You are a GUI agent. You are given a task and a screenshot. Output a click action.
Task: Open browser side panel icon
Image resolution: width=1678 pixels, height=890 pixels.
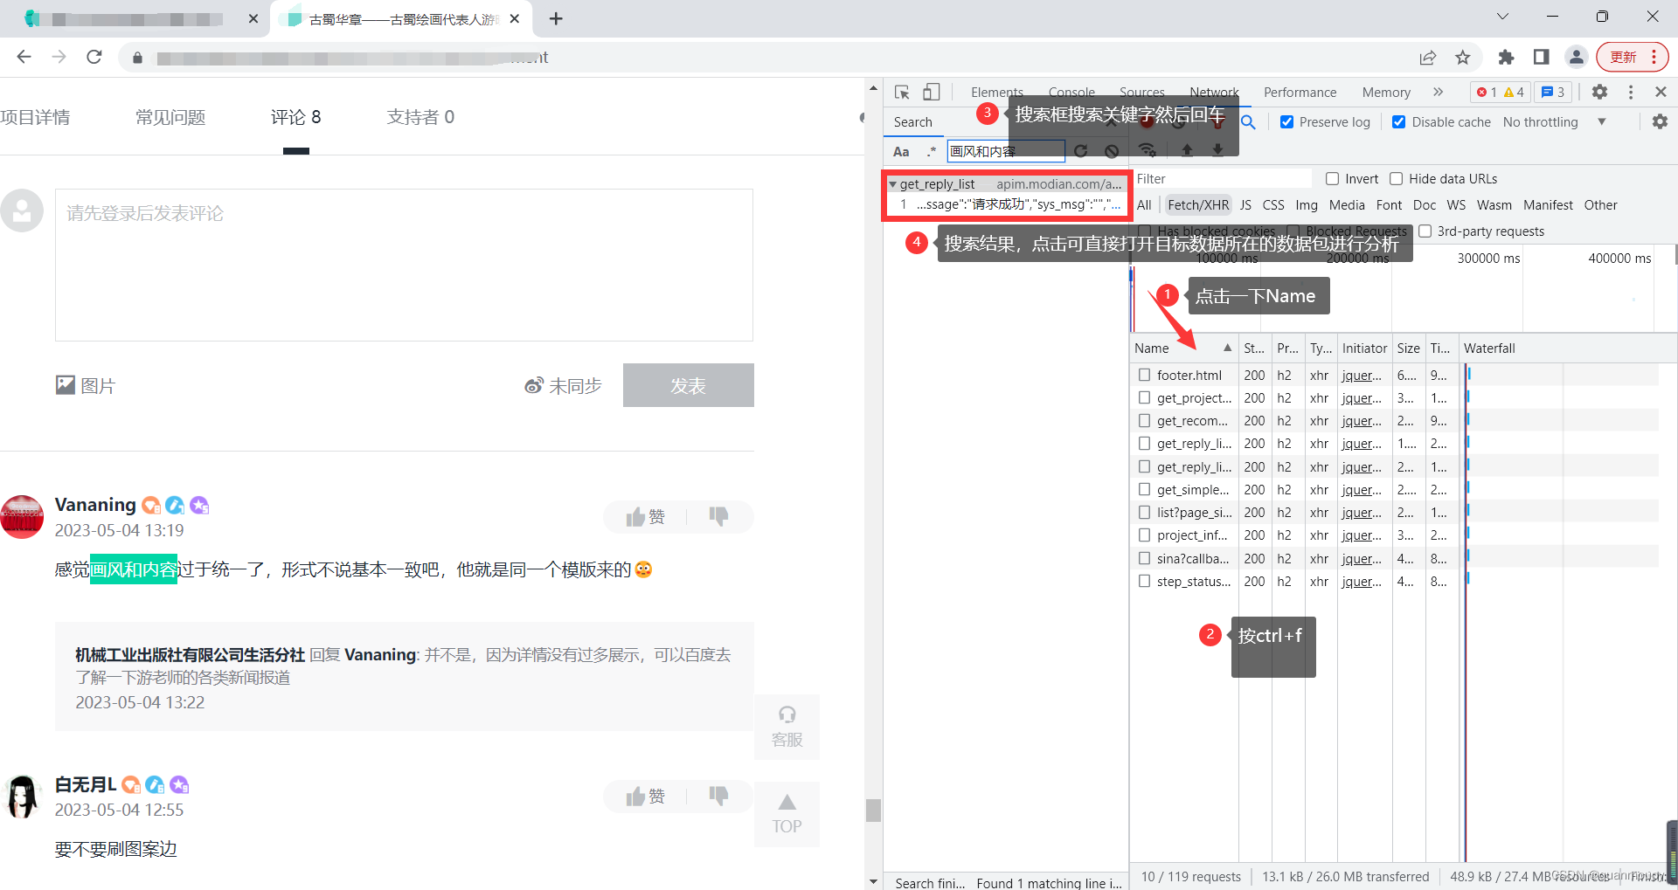[1541, 57]
